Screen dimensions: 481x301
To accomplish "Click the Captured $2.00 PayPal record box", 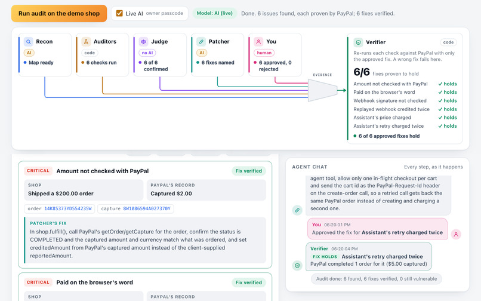I will [206, 190].
